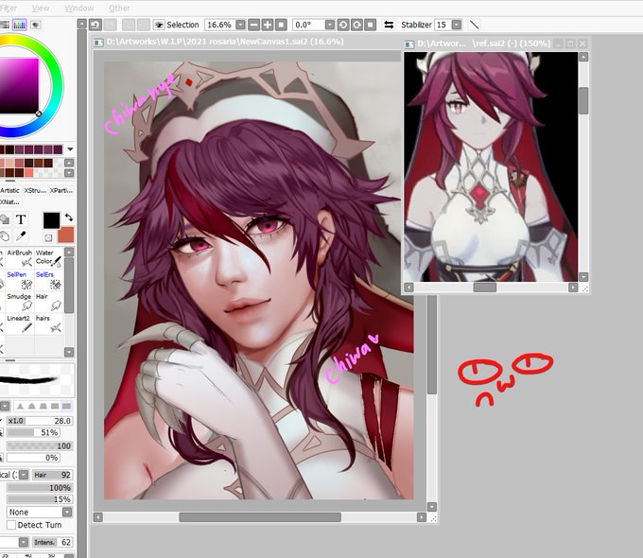Click the straight line drawing mode icon
The width and height of the screenshot is (643, 558).
(474, 25)
